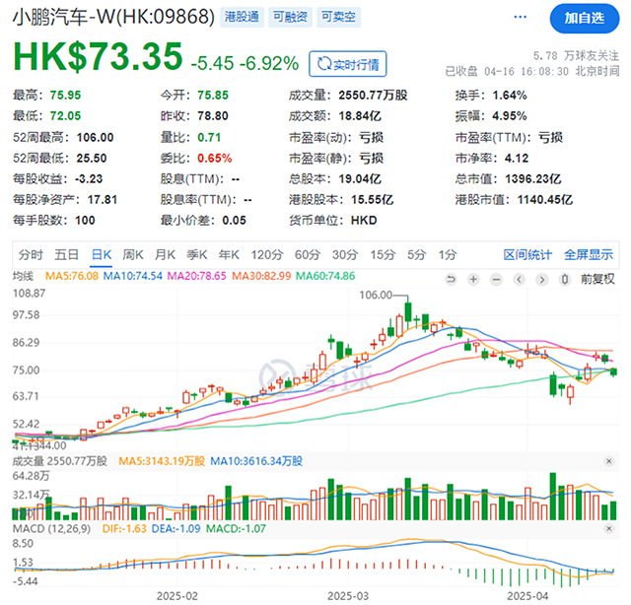Open the 前复权 adjustment dropdown

[x=597, y=279]
